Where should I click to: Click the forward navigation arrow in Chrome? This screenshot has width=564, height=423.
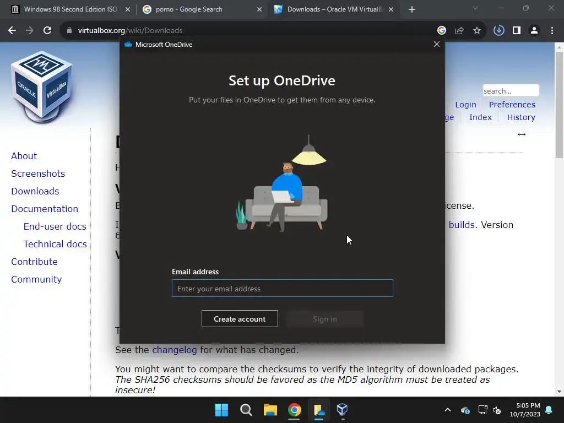click(30, 31)
